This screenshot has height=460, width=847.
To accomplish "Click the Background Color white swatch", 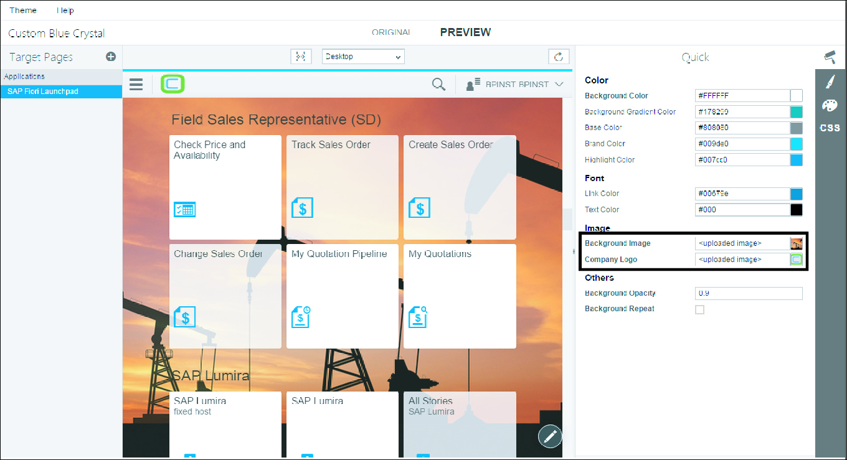I will pyautogui.click(x=797, y=96).
